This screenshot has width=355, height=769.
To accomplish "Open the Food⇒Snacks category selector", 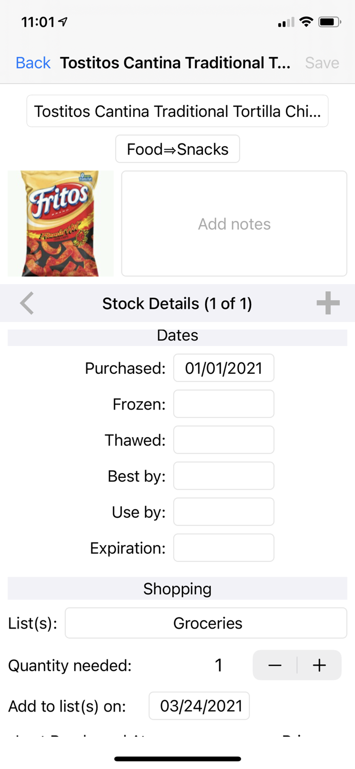I will 177,149.
